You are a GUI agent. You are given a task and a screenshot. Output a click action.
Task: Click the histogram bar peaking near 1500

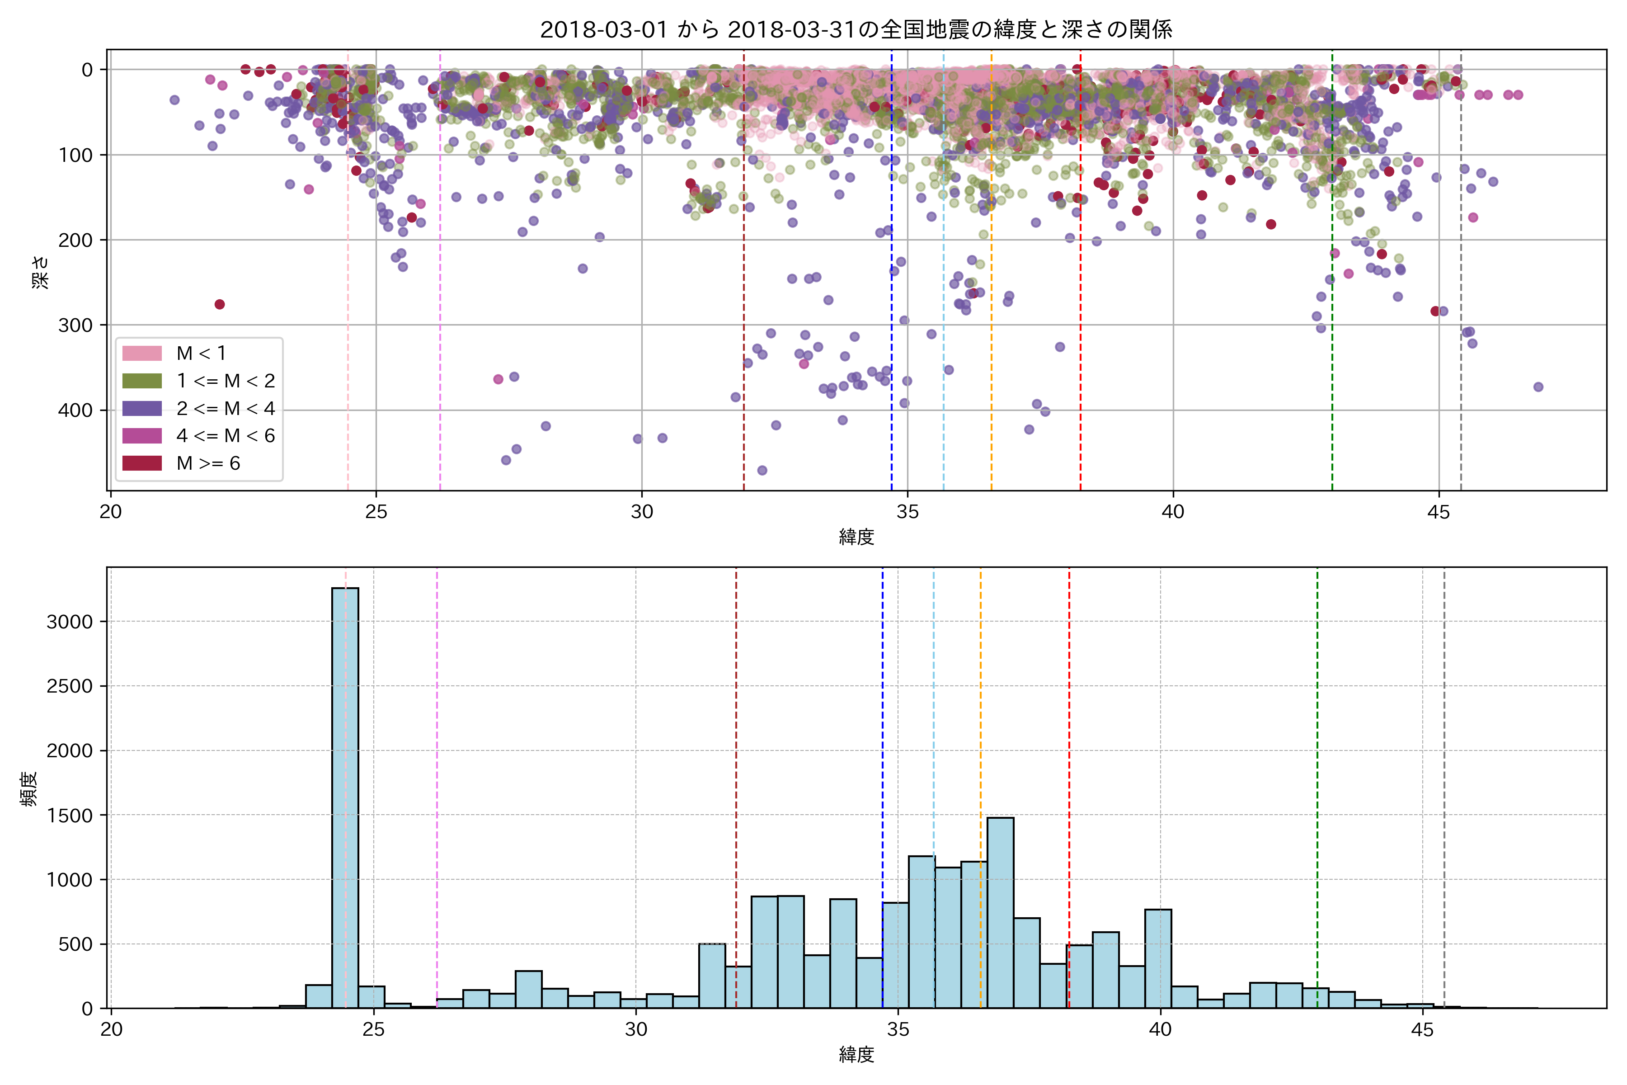tap(1000, 913)
